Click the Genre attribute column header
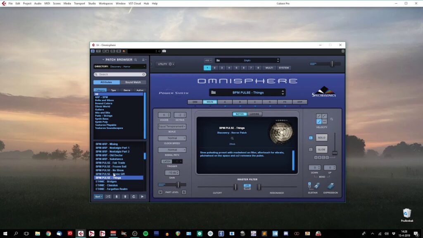This screenshot has width=423, height=238. point(126,90)
